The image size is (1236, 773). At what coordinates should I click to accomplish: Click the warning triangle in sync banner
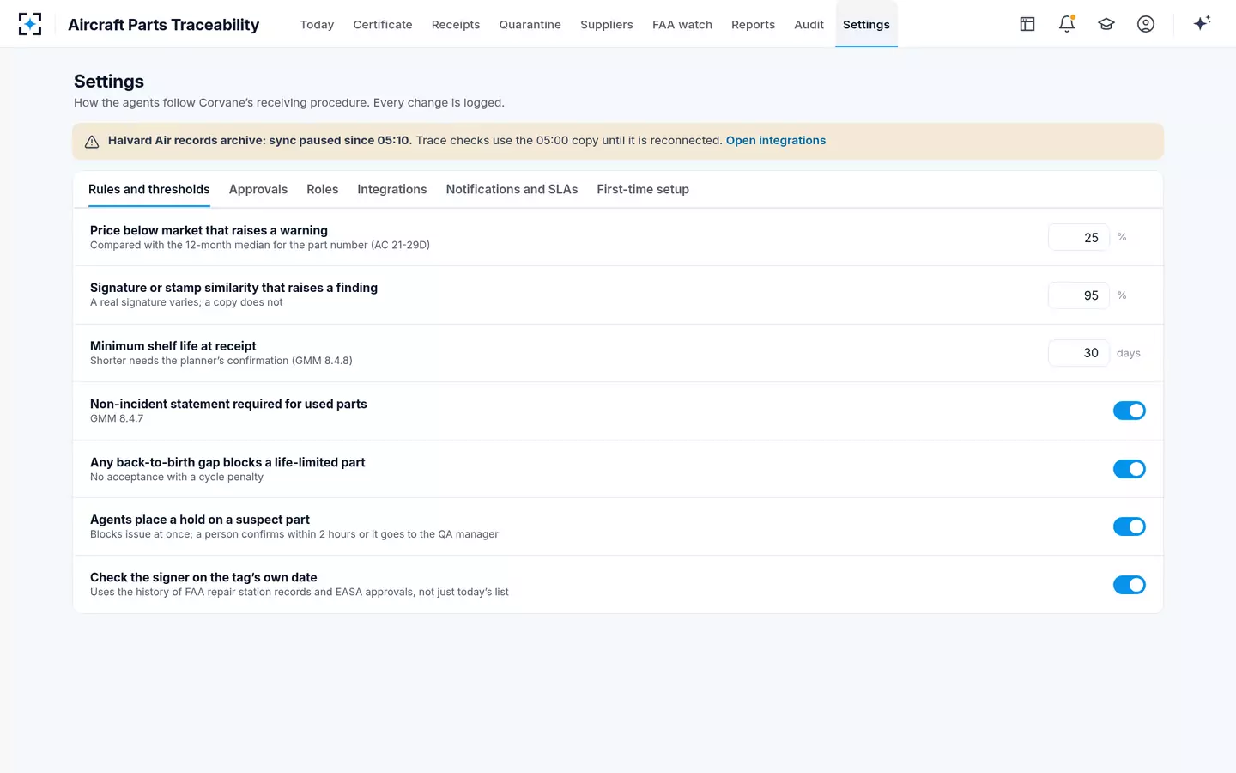(x=92, y=142)
